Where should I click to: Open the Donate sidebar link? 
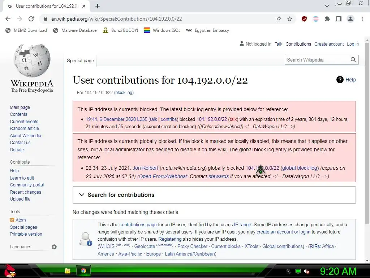17,149
